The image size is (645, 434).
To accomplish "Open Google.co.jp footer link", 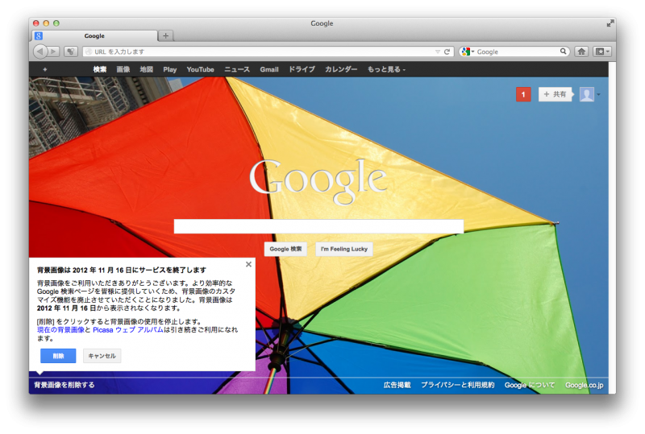I will tap(584, 385).
